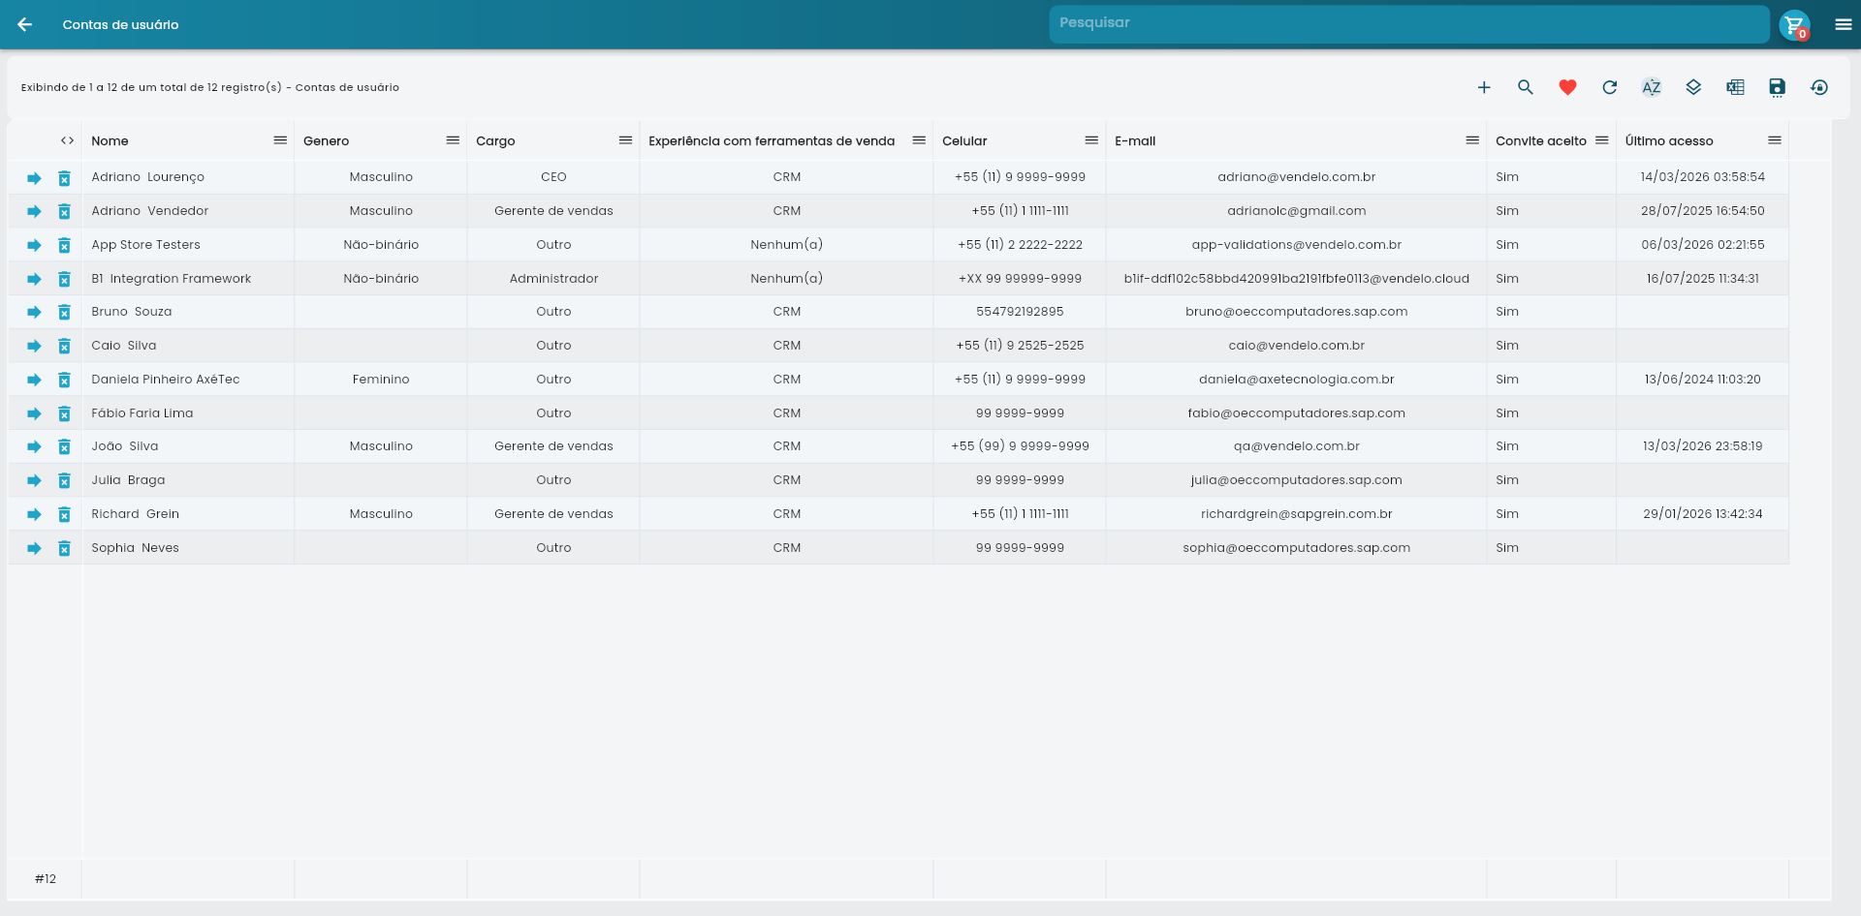Screen dimensions: 1861x916
Task: Open the search filter tool
Action: click(x=1525, y=87)
